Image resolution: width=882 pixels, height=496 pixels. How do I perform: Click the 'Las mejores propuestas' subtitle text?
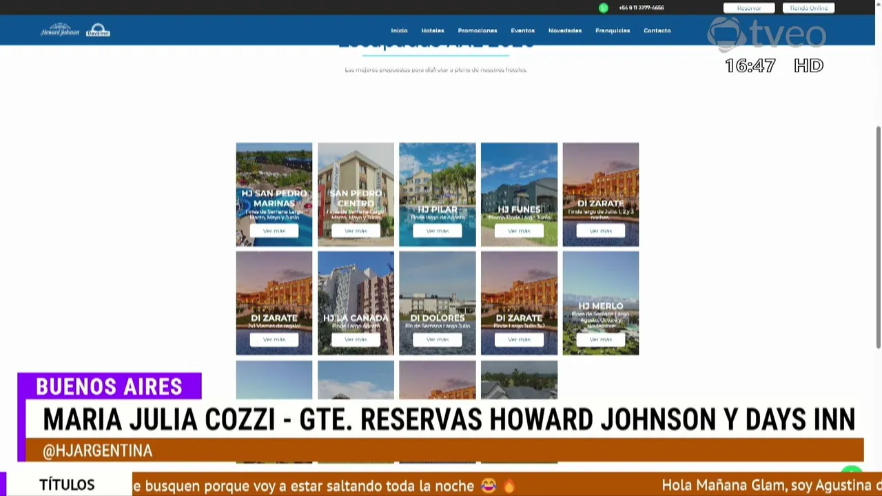pos(436,70)
